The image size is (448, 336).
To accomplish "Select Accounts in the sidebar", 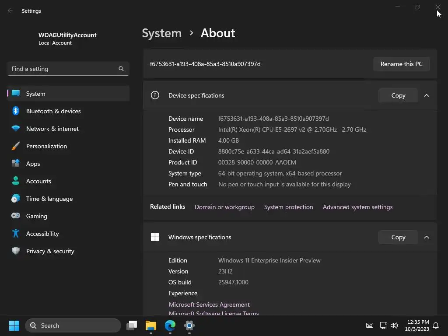I will coord(68,181).
